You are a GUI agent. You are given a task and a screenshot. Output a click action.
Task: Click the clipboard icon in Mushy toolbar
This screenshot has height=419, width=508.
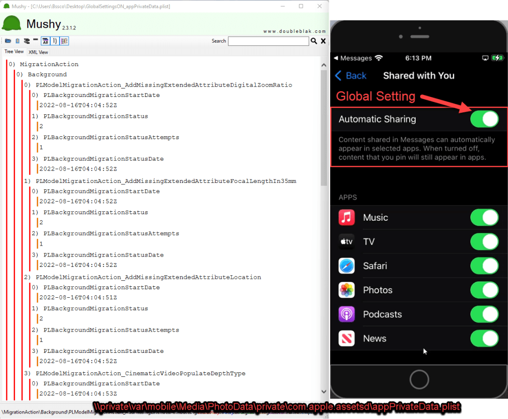click(17, 41)
